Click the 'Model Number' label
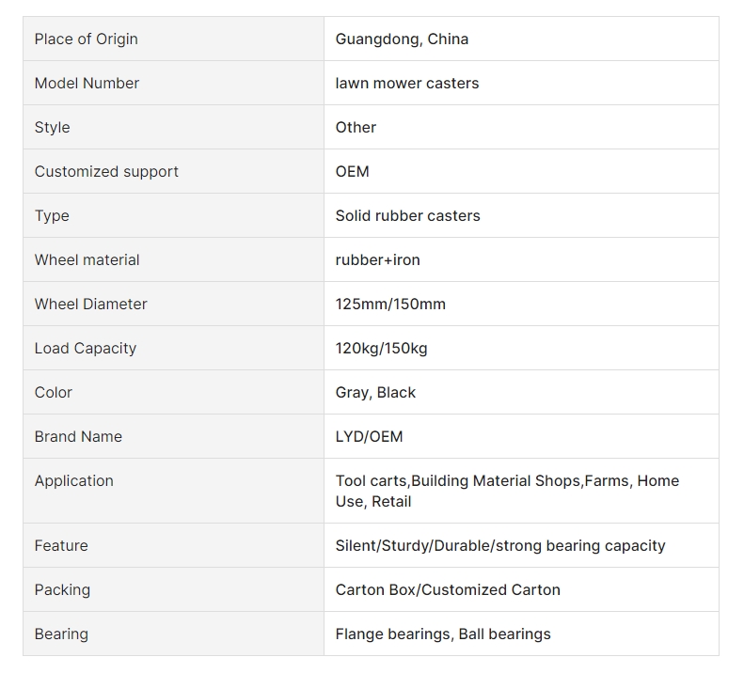The image size is (744, 673). pos(87,83)
